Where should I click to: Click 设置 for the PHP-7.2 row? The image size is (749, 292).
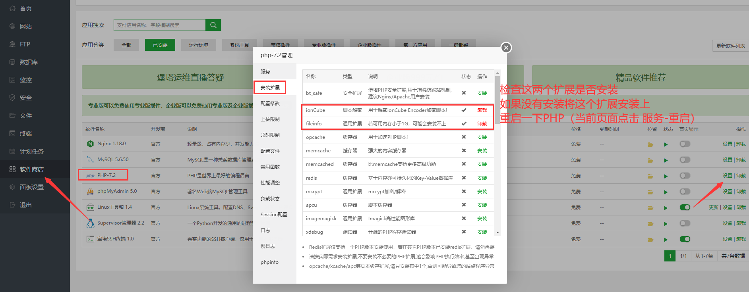click(x=727, y=175)
